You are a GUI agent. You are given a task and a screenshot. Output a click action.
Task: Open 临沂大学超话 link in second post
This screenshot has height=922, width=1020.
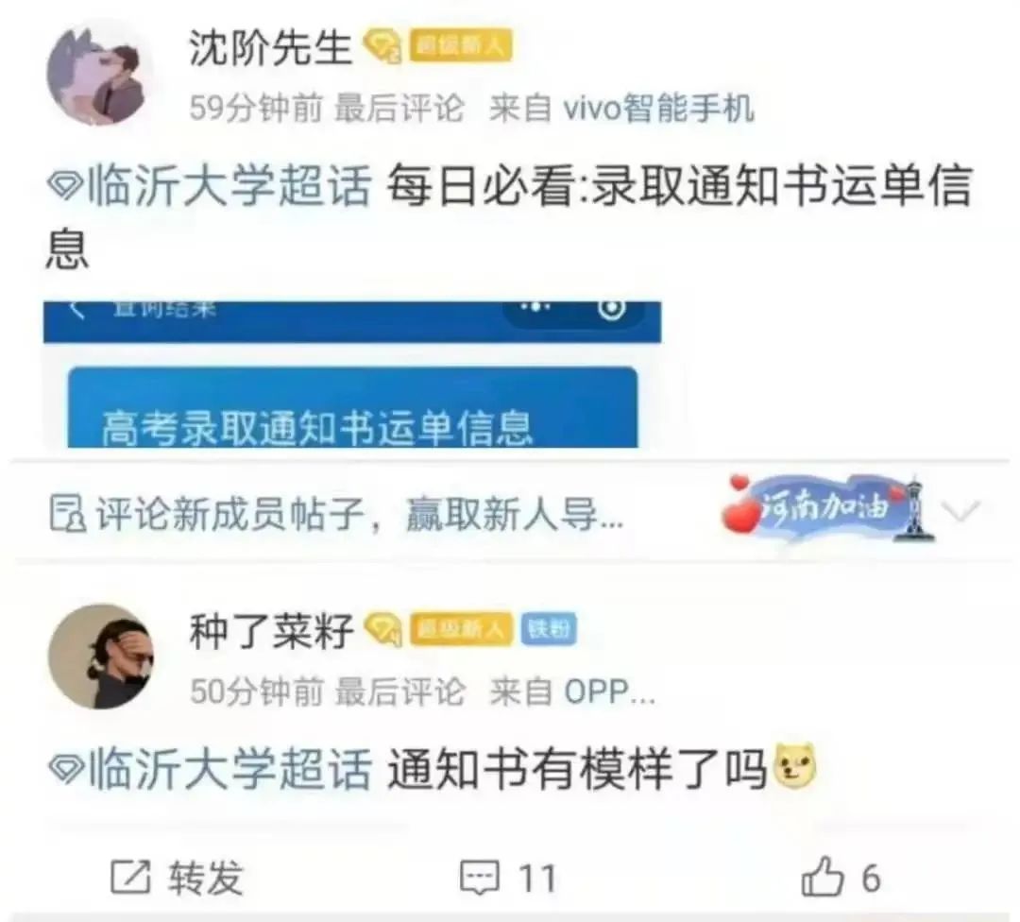tap(210, 768)
